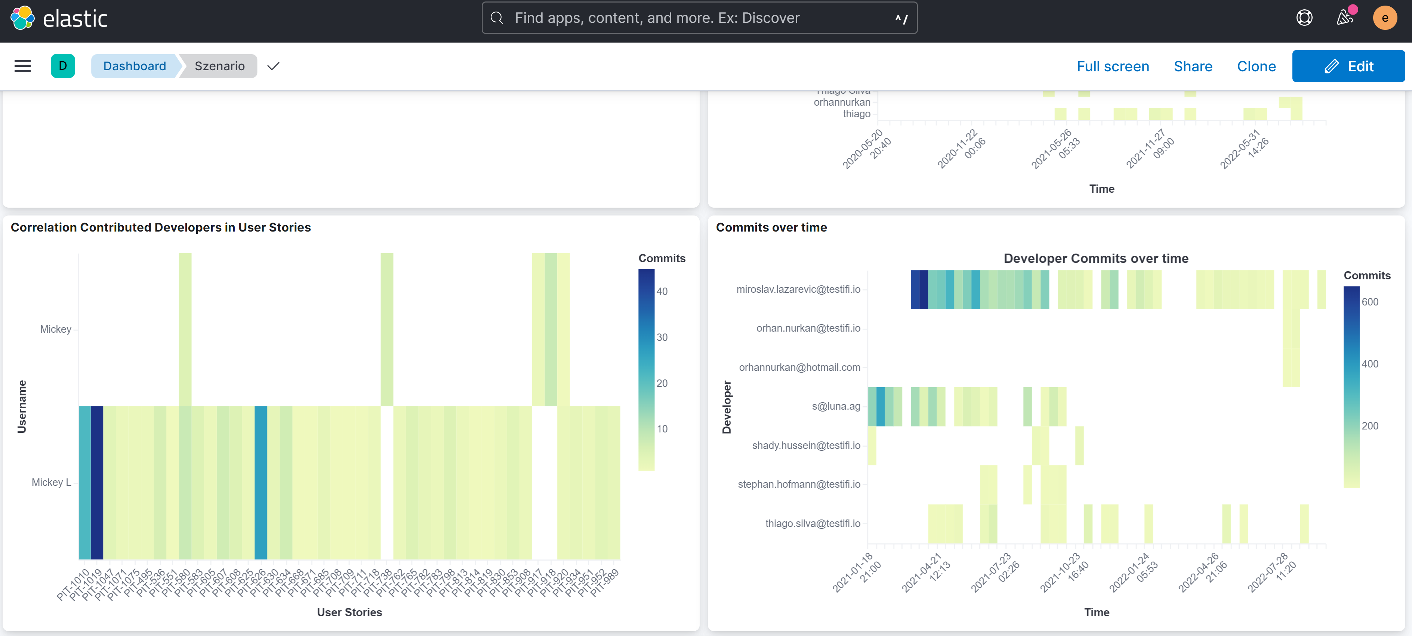Screen dimensions: 1412x636
Task: Click the pencil Edit button
Action: [1348, 66]
